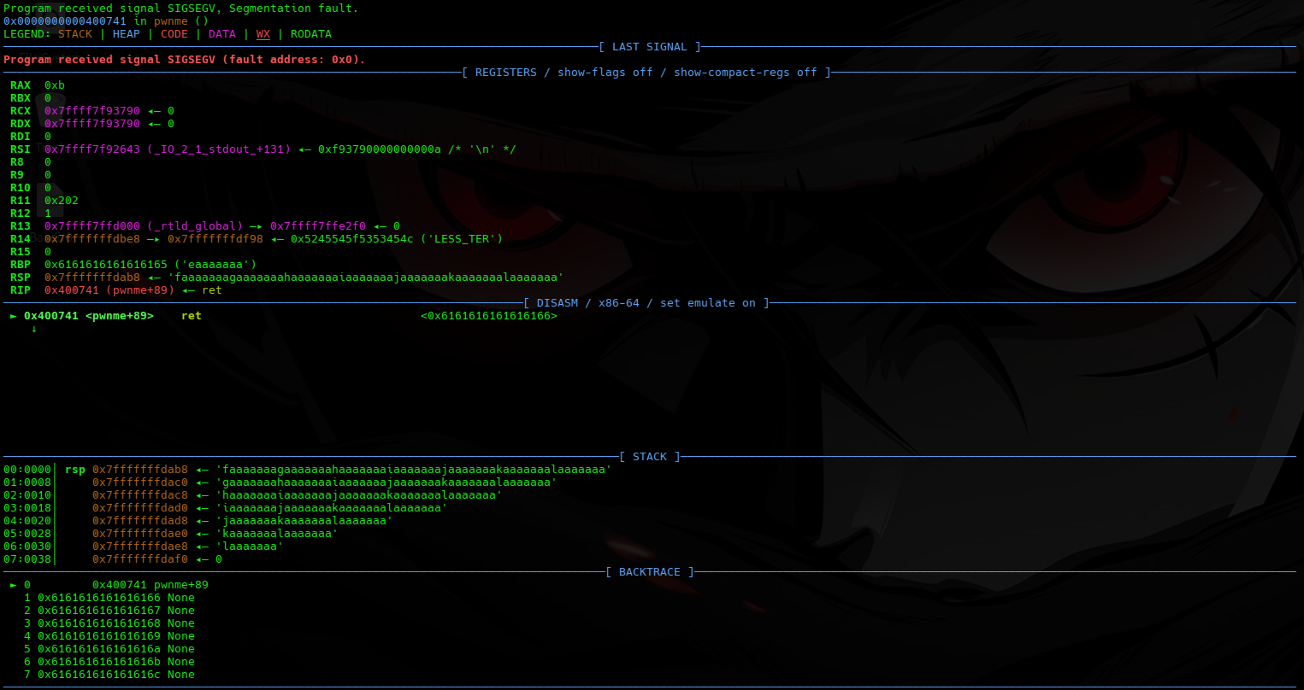Select backtrace frame 2 0x6161616161616167
The height and width of the screenshot is (690, 1304).
coord(109,611)
